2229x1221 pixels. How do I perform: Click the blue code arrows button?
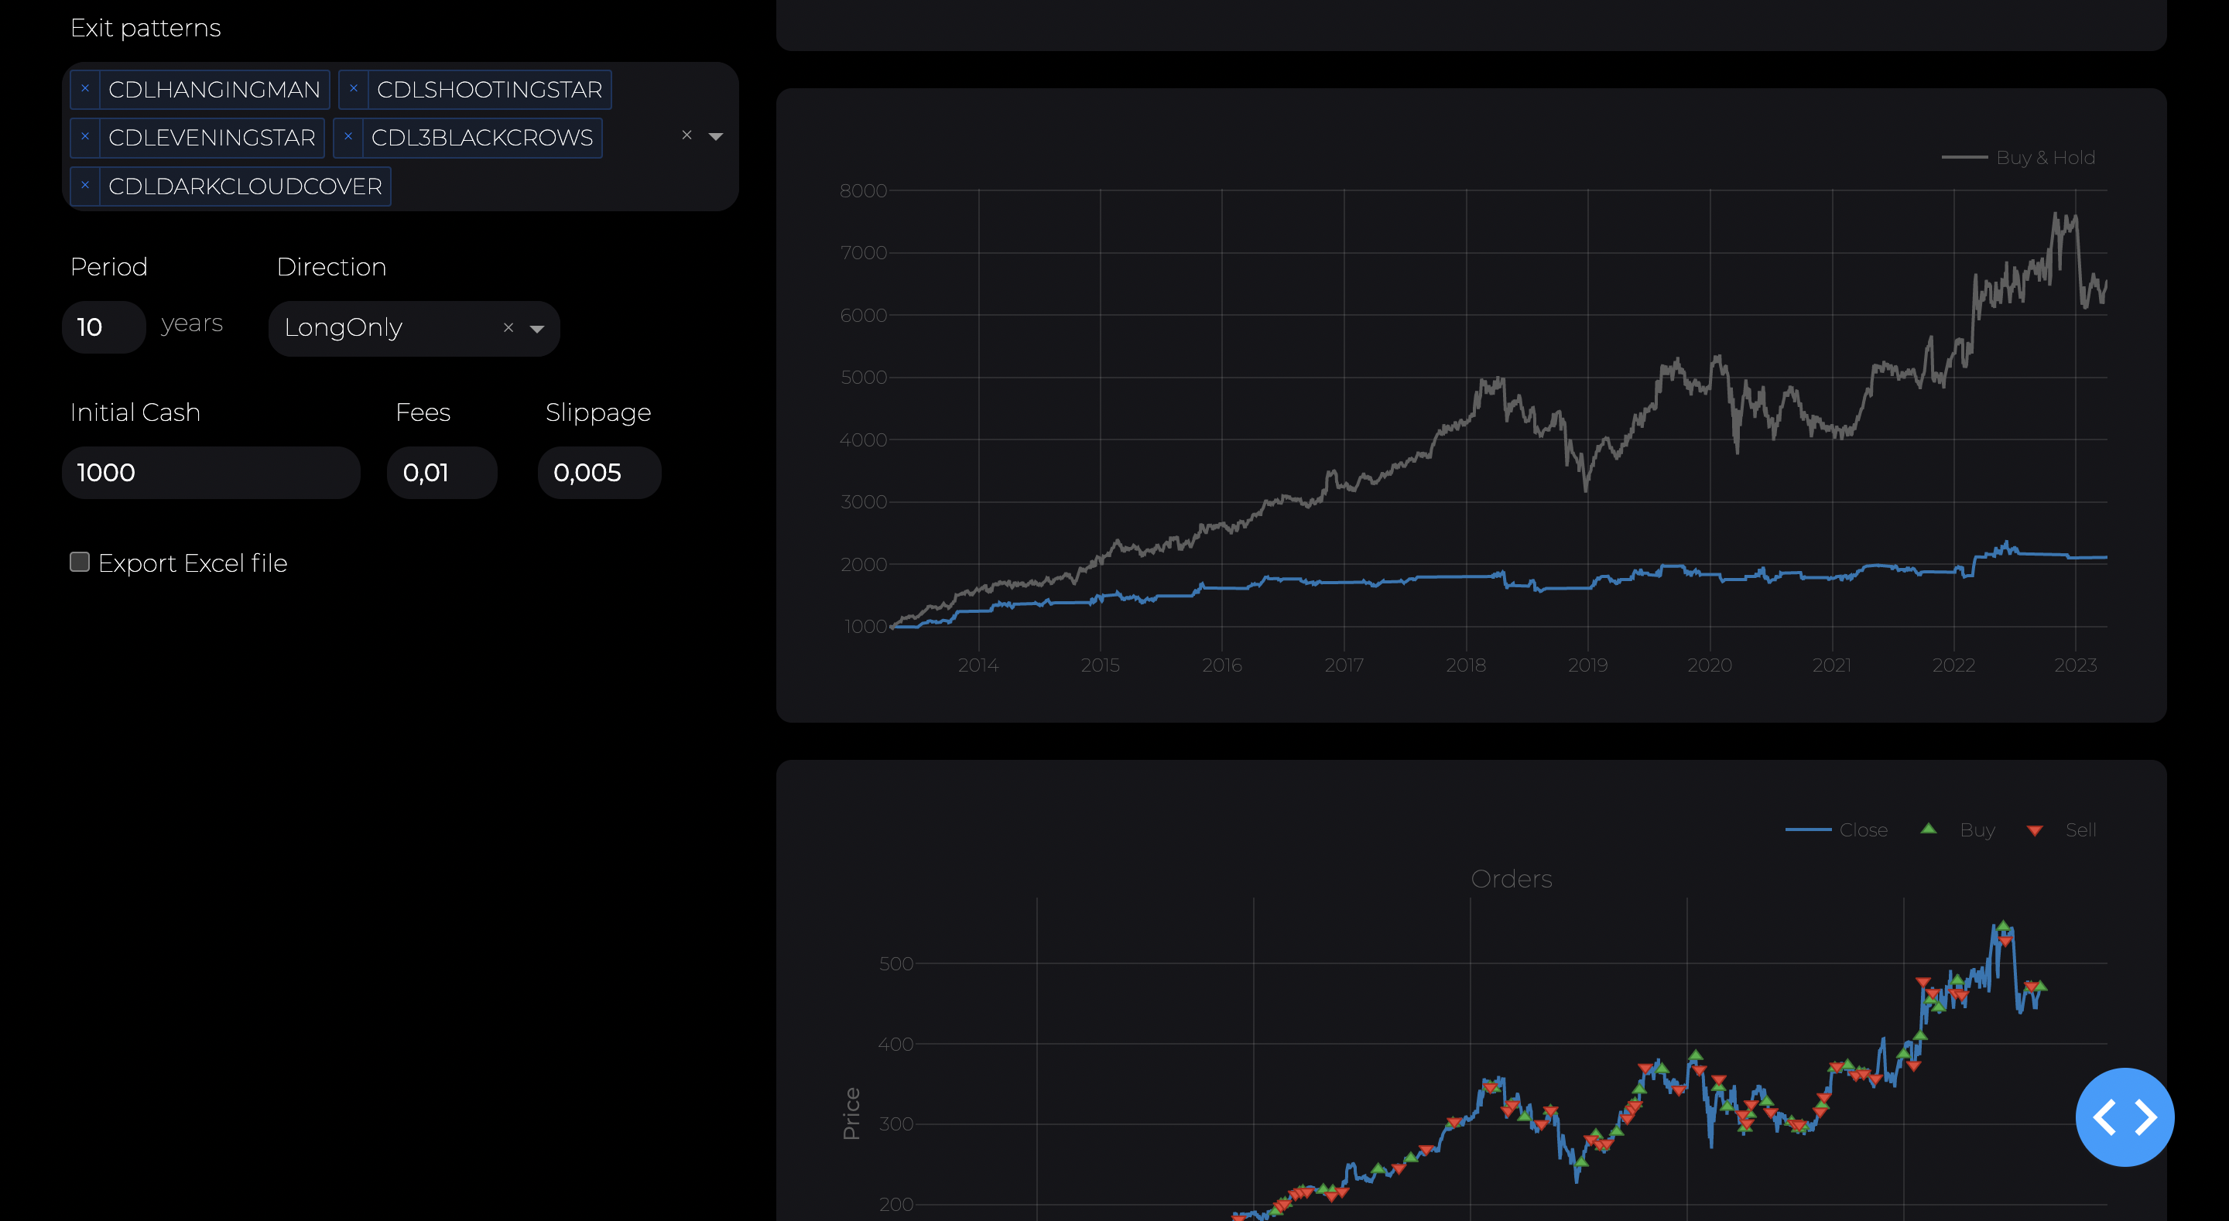click(2125, 1117)
